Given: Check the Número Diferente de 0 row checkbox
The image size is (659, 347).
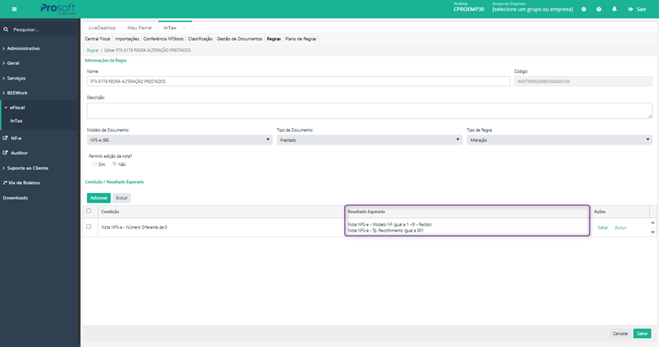Looking at the screenshot, I should pyautogui.click(x=89, y=226).
